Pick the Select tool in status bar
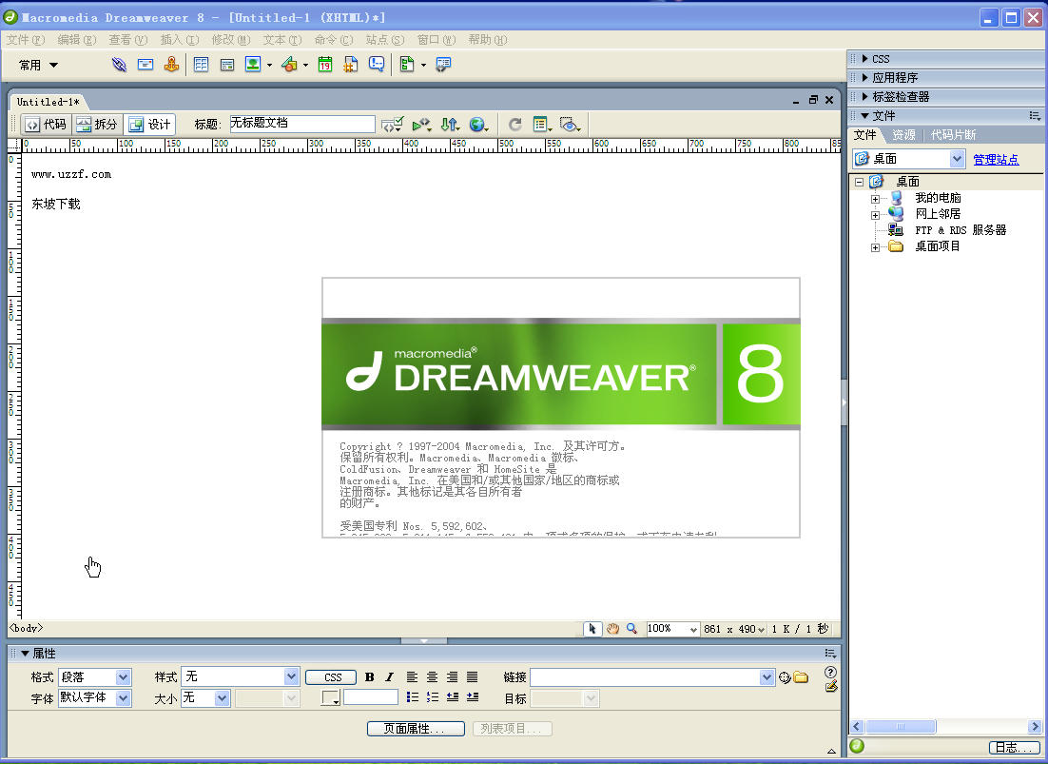Screen dimensions: 1048x764 [592, 629]
